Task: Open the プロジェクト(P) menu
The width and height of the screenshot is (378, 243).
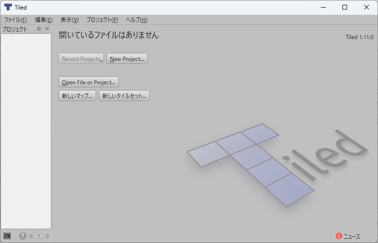Action: pos(102,20)
